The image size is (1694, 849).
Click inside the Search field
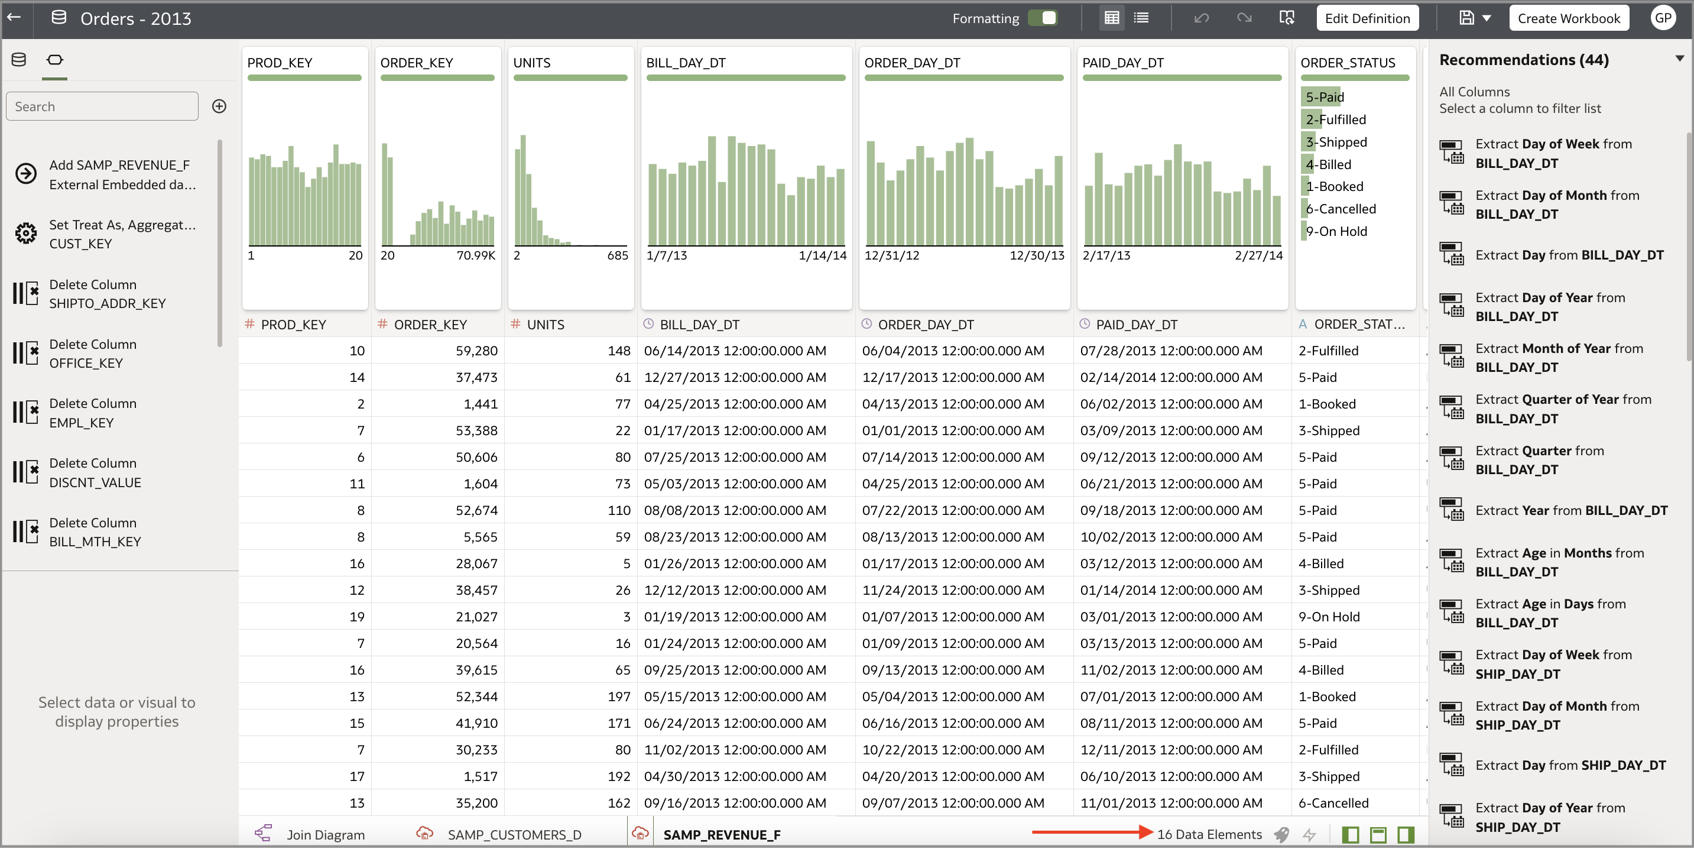click(102, 106)
